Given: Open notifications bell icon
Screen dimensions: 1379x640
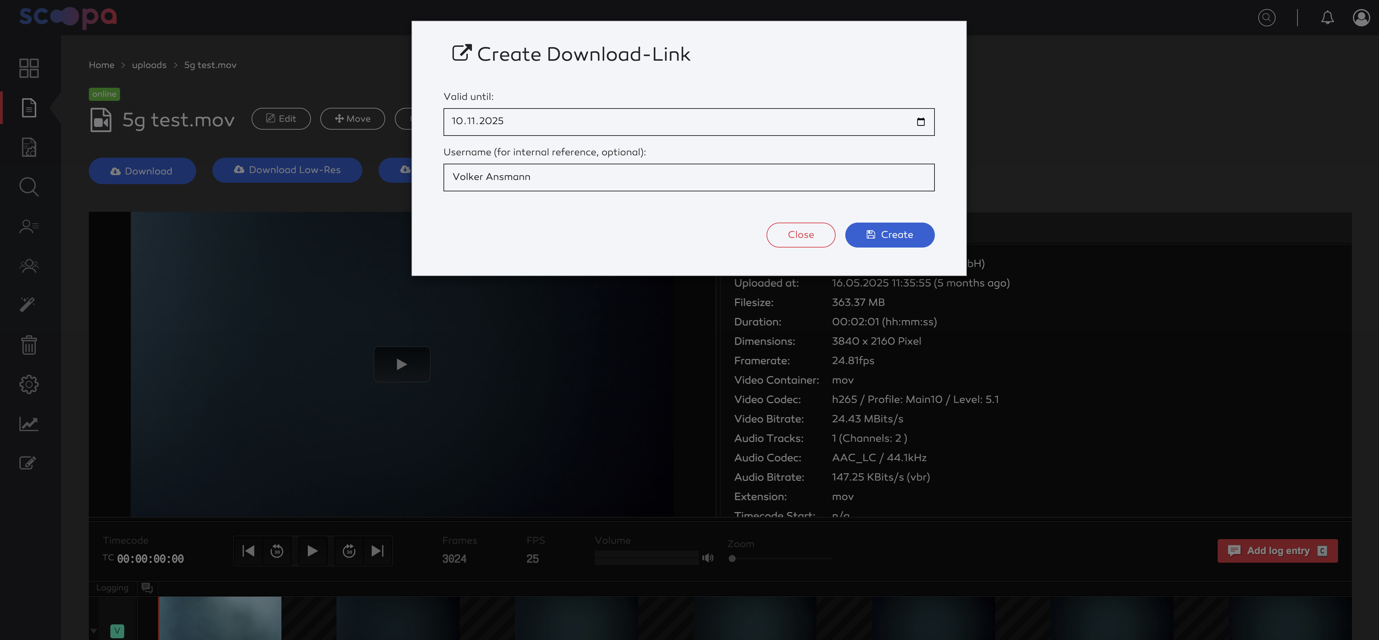Looking at the screenshot, I should [x=1328, y=18].
